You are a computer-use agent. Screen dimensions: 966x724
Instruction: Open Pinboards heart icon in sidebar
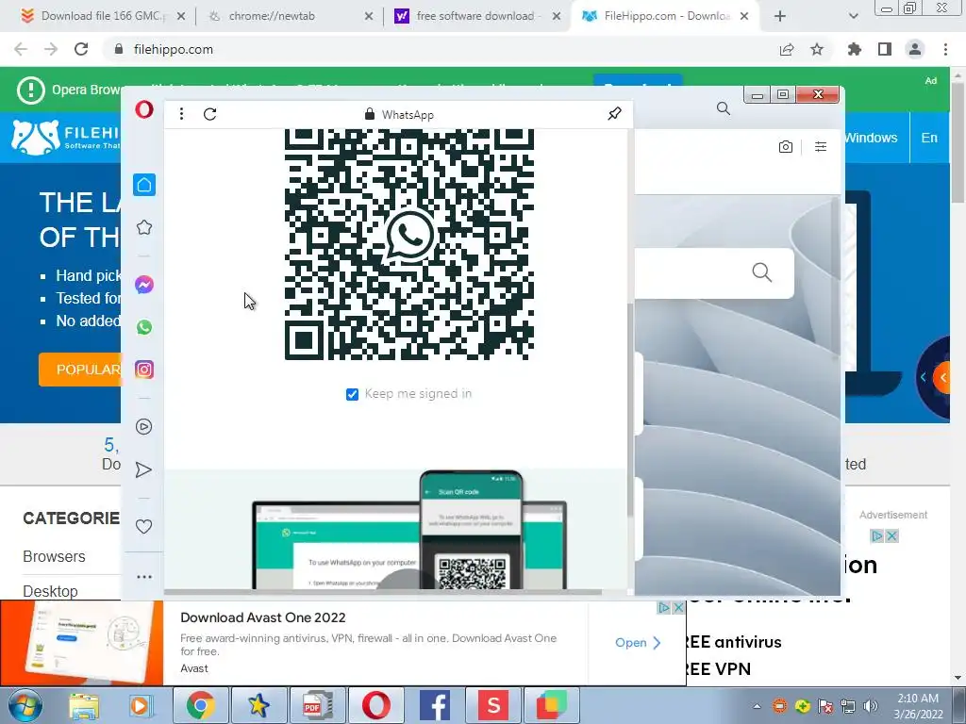143,526
